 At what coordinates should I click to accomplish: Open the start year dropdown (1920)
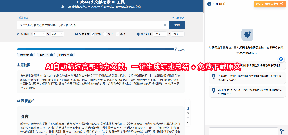(160, 34)
